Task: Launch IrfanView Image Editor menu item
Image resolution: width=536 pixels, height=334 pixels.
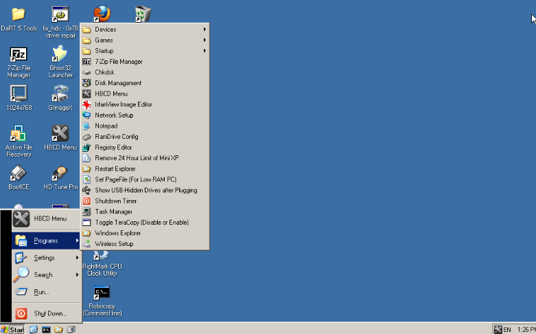Action: (x=145, y=104)
